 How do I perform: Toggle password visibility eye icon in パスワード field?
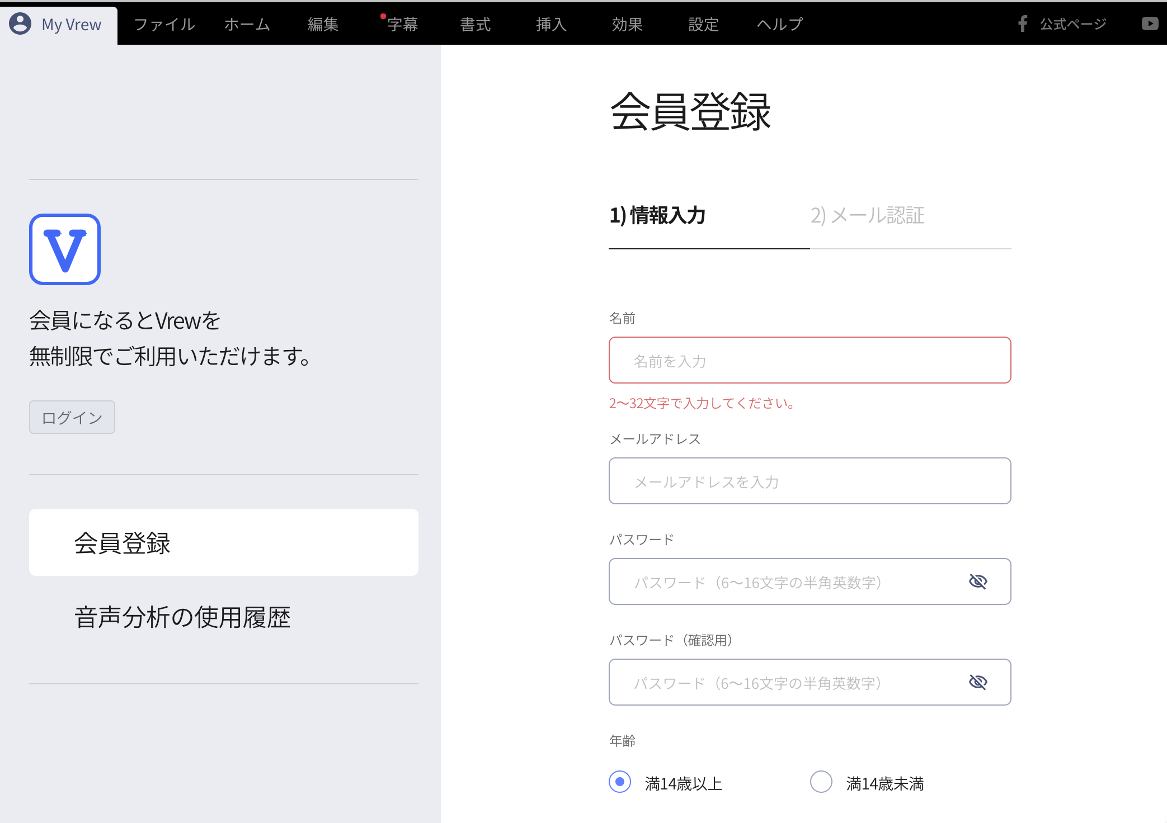[x=978, y=581]
